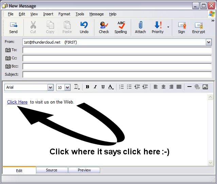The height and width of the screenshot is (184, 217).
Task: Minimize the New Message window
Action: coord(195,6)
